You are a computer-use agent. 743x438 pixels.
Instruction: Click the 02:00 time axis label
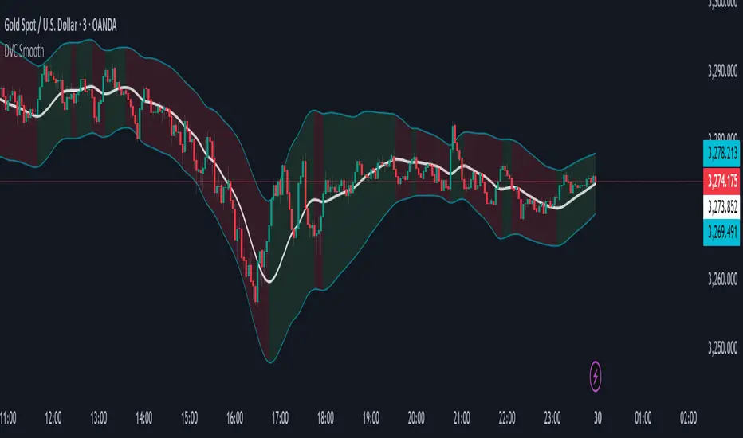(688, 418)
